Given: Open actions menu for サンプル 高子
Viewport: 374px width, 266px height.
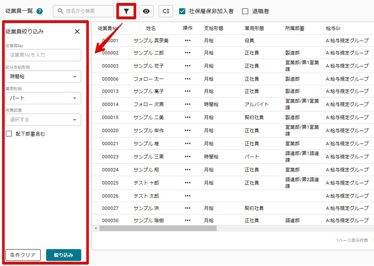Looking at the screenshot, I should click(187, 91).
